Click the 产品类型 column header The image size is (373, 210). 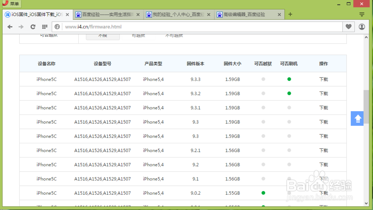(x=153, y=64)
